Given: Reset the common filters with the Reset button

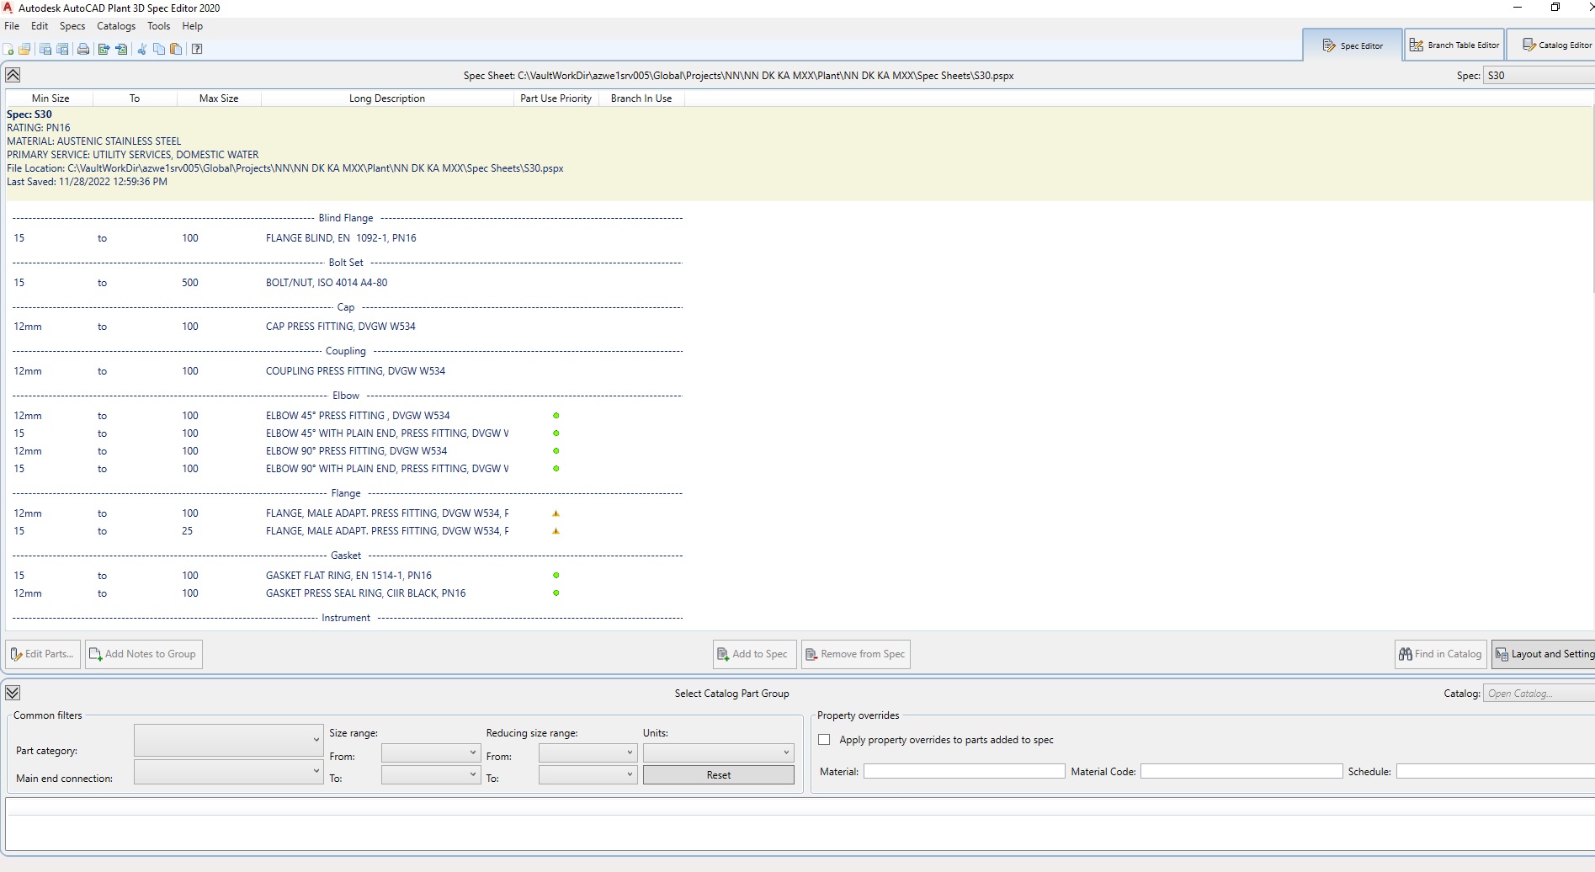Looking at the screenshot, I should click(x=719, y=775).
